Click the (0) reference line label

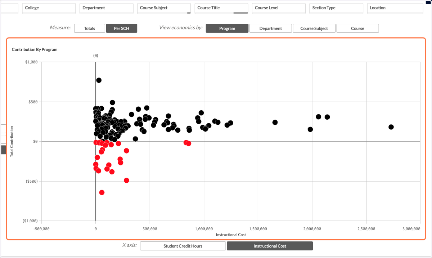coord(96,56)
